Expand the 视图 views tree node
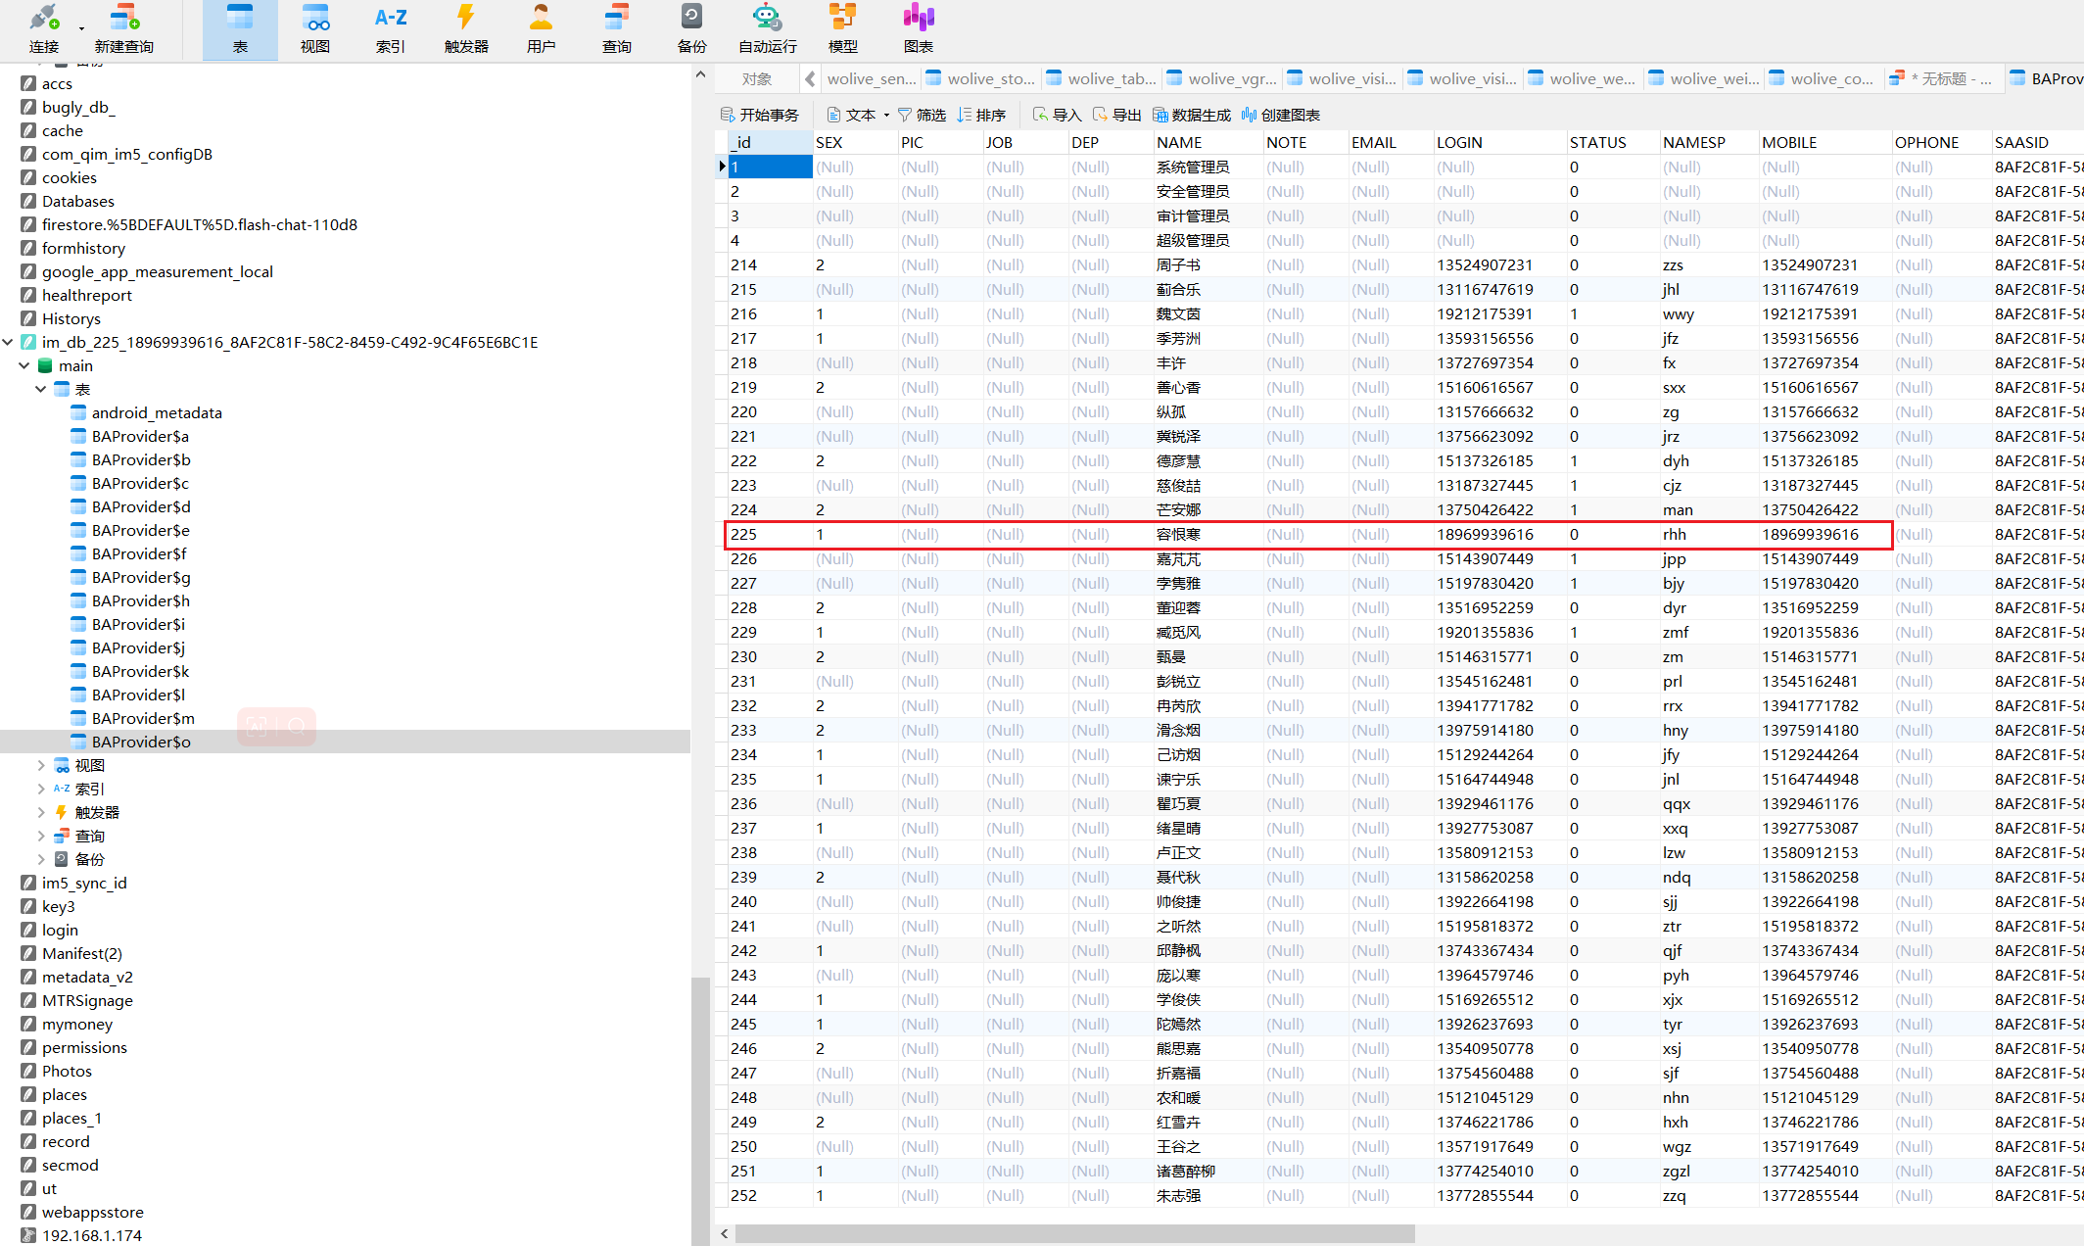The width and height of the screenshot is (2084, 1246). [x=41, y=765]
